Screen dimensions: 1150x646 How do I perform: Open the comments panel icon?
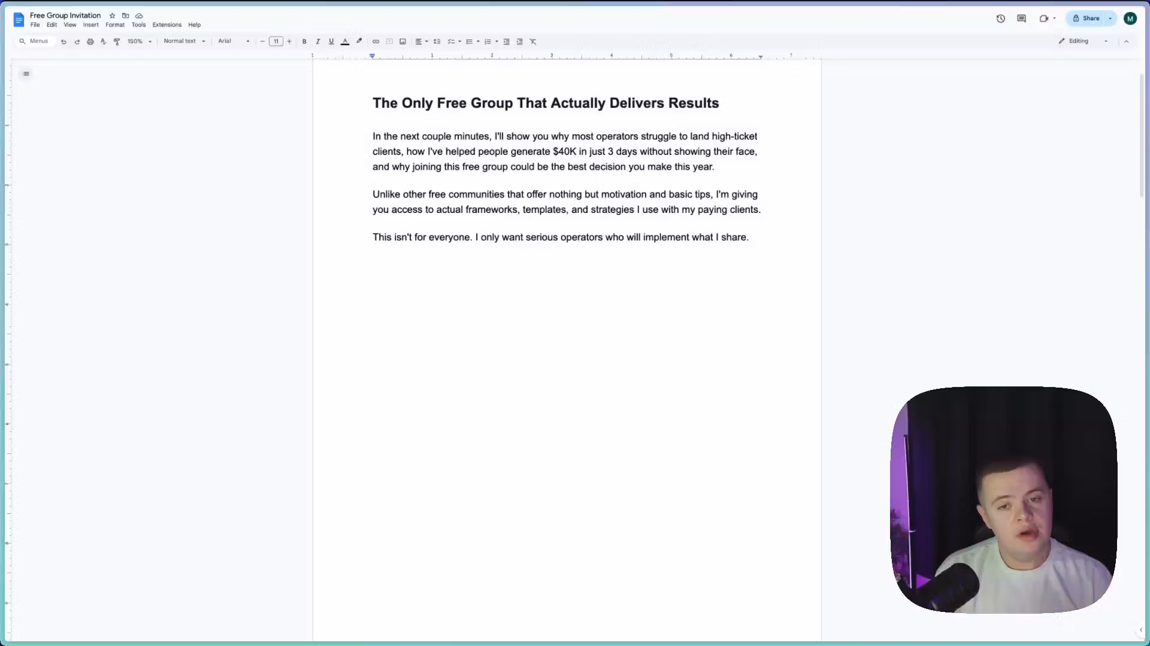pos(1021,19)
